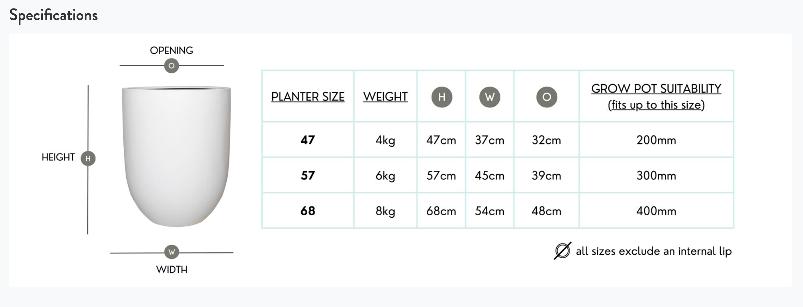The width and height of the screenshot is (803, 307).
Task: Click the 200mm grow pot cell
Action: [656, 140]
